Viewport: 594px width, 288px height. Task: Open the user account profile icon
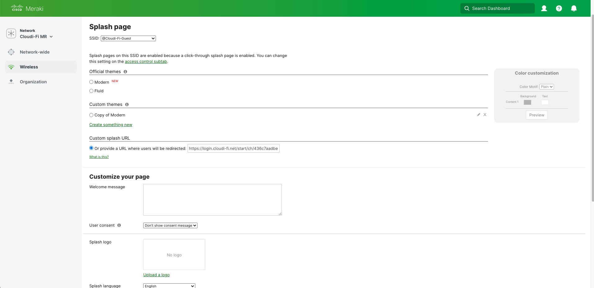pos(544,8)
